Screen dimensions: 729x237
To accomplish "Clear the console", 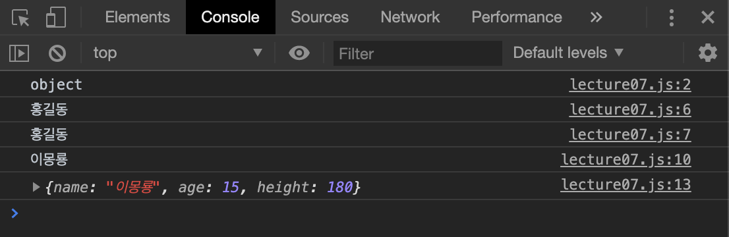I will click(57, 53).
